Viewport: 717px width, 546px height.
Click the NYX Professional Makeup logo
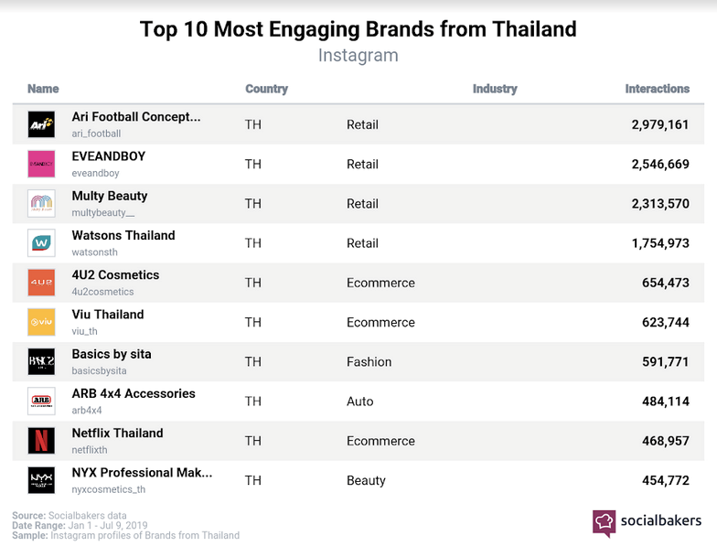(41, 480)
